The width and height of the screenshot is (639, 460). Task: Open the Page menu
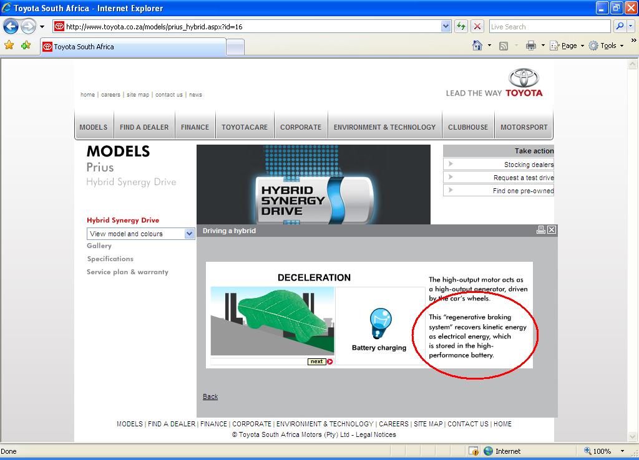[567, 46]
